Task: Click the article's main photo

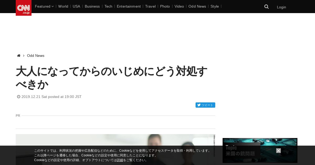Action: (x=115, y=150)
